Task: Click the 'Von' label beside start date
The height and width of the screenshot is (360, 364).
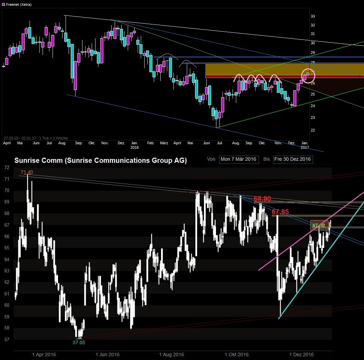Action: pyautogui.click(x=211, y=159)
